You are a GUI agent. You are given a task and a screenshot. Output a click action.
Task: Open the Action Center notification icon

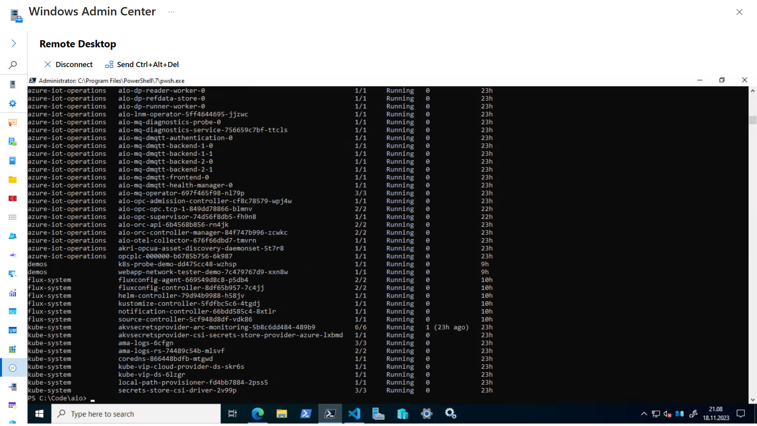pyautogui.click(x=741, y=414)
